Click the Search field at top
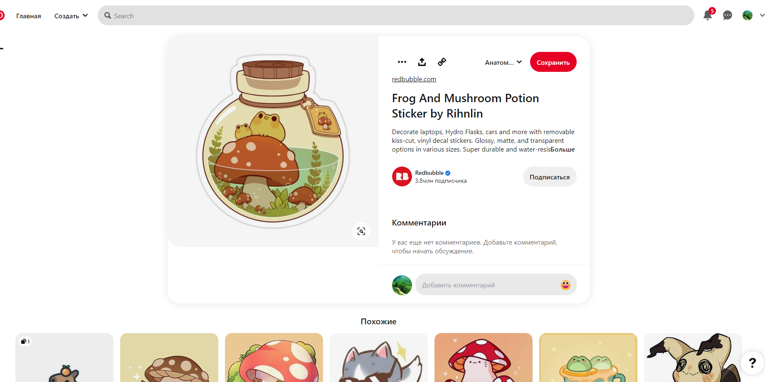Viewport: 765px width, 382px height. pyautogui.click(x=396, y=15)
